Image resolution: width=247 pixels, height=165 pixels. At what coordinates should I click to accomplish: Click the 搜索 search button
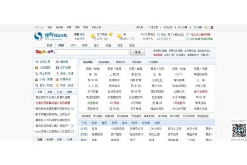[137, 52]
